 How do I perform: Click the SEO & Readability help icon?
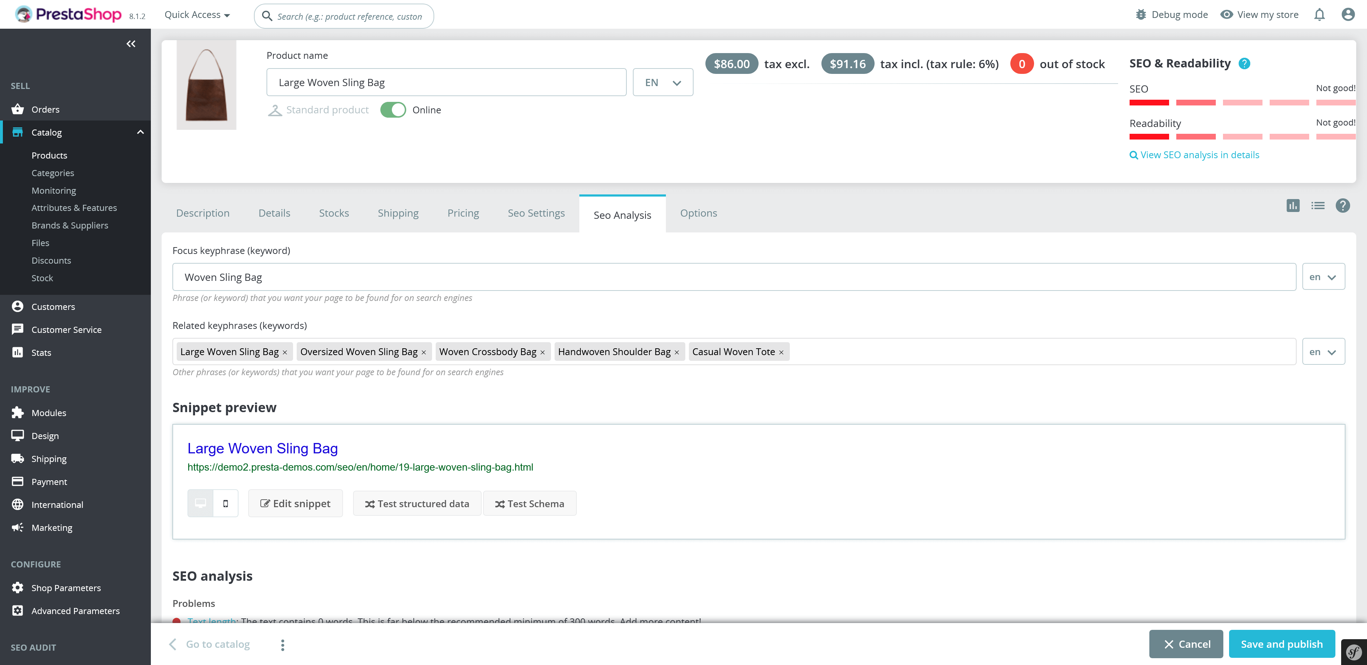[x=1244, y=63]
